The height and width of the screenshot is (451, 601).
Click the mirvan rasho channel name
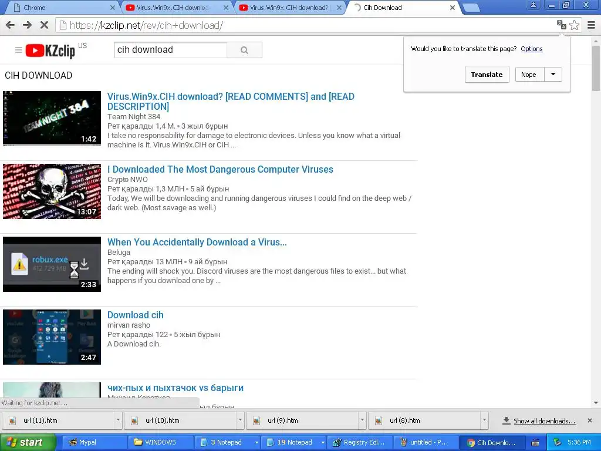tap(129, 325)
